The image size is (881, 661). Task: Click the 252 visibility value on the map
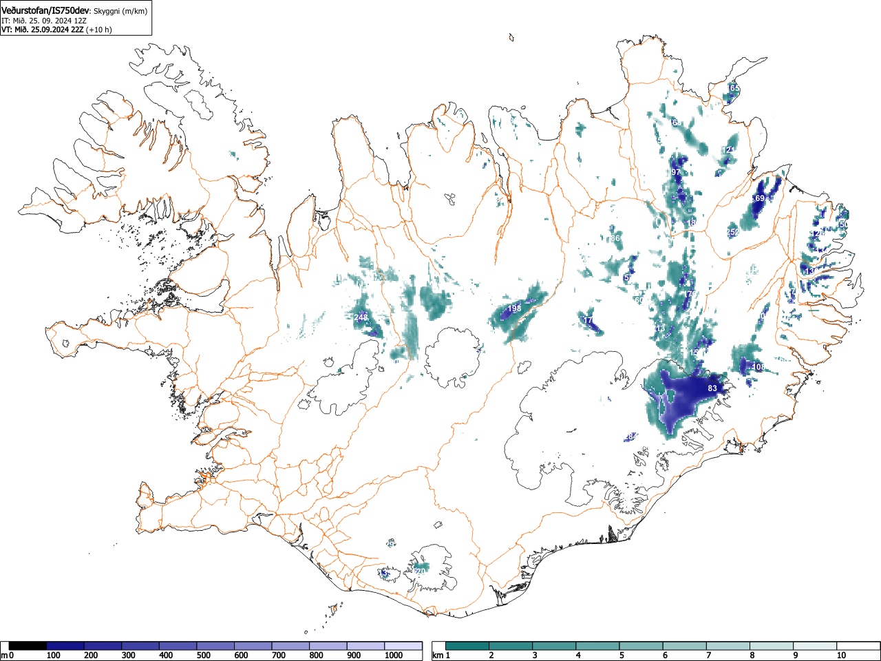point(733,233)
